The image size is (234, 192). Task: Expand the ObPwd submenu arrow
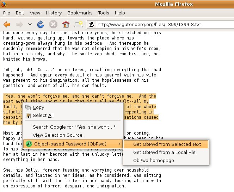[x=119, y=144]
